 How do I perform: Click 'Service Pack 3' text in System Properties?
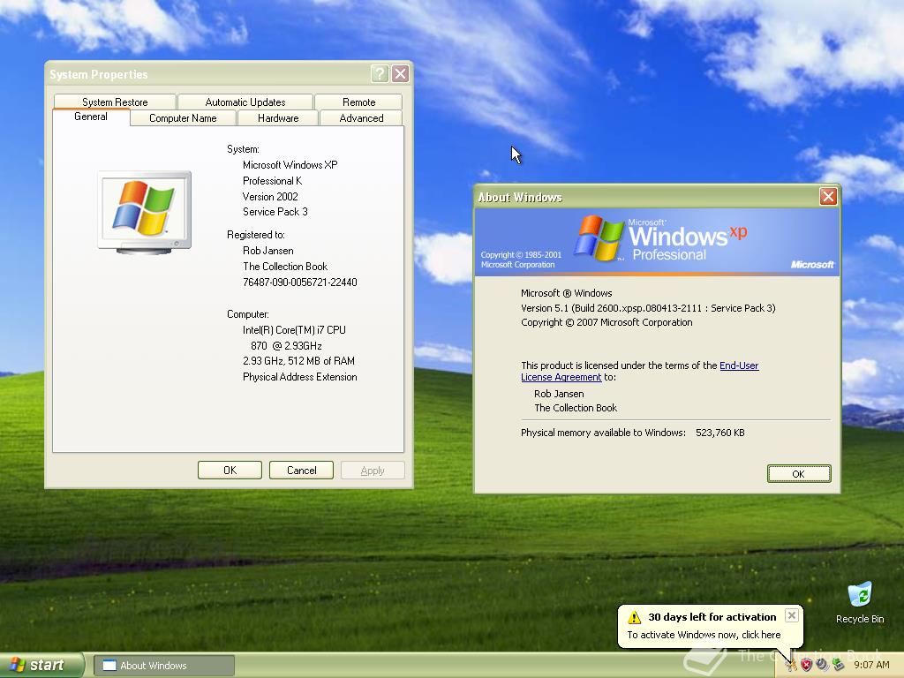point(275,212)
